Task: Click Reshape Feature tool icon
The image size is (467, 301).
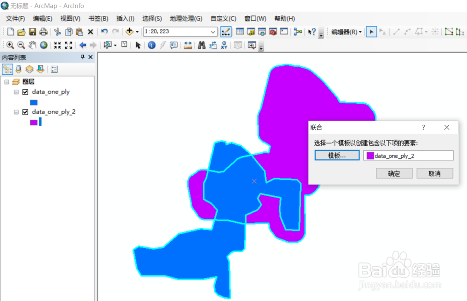Action: (449, 32)
